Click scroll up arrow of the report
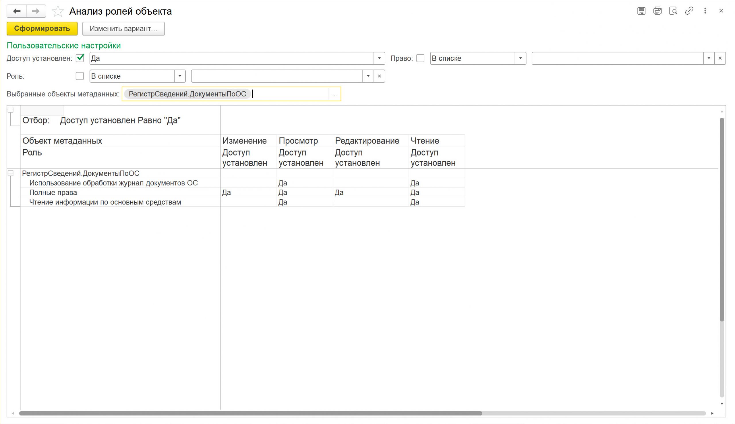Screen dimensions: 735x424 click(x=722, y=111)
